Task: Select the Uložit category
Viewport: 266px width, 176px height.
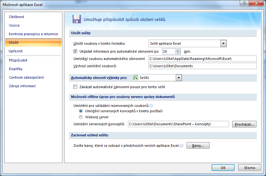Action: (34, 42)
